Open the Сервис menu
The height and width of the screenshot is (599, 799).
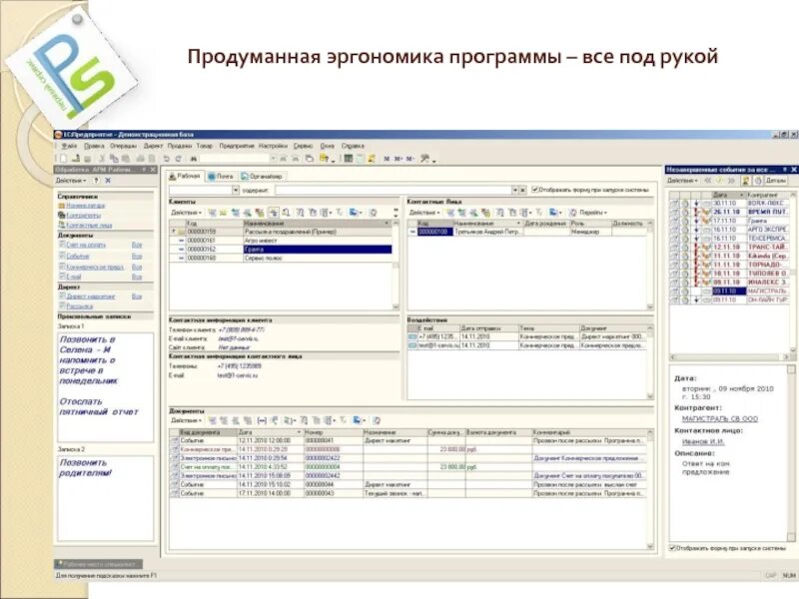tap(304, 146)
